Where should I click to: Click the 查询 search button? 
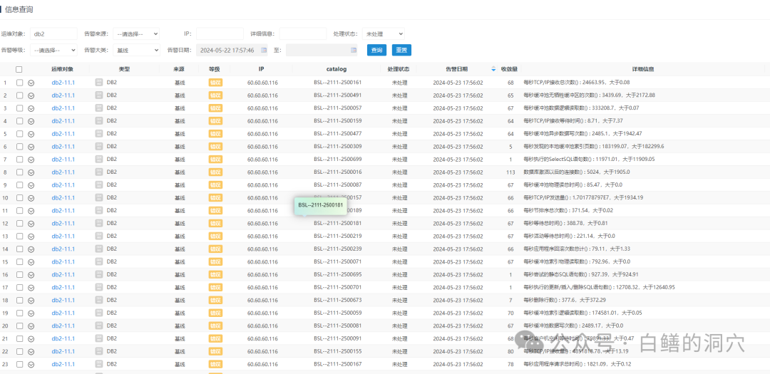tap(376, 50)
